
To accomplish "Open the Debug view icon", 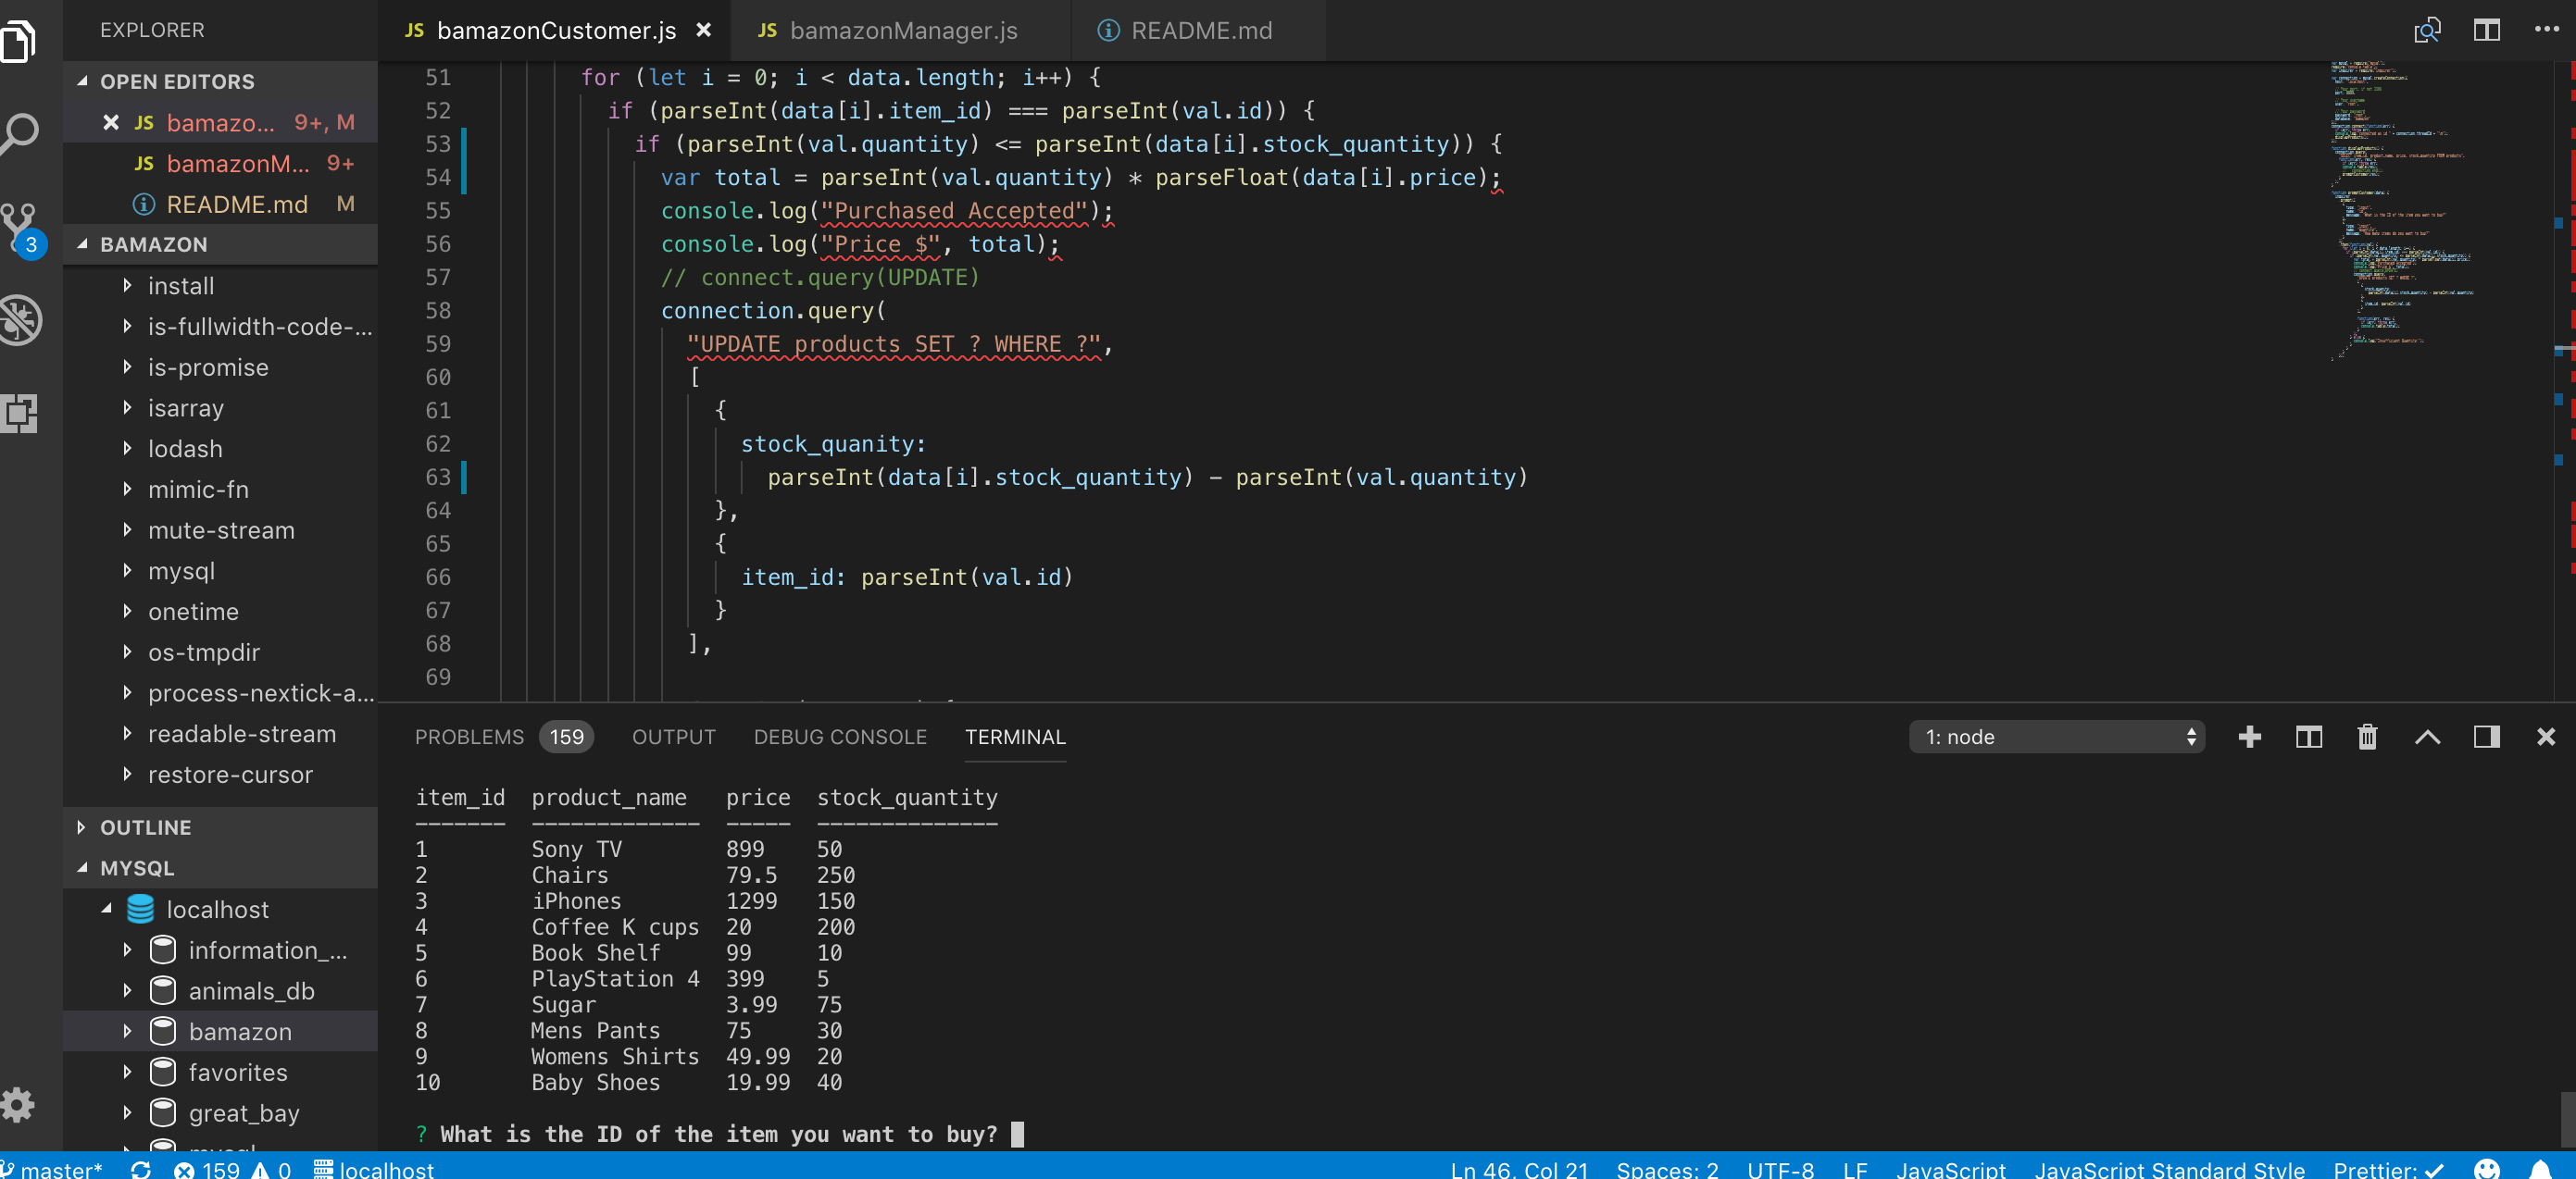I will (x=20, y=319).
